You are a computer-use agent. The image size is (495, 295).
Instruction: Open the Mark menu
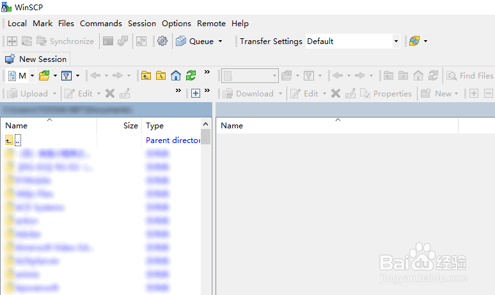click(x=42, y=24)
